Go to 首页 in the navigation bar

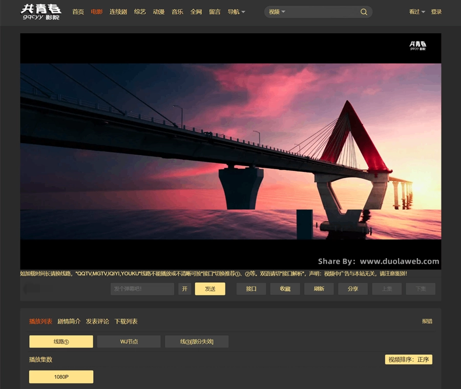[x=78, y=12]
